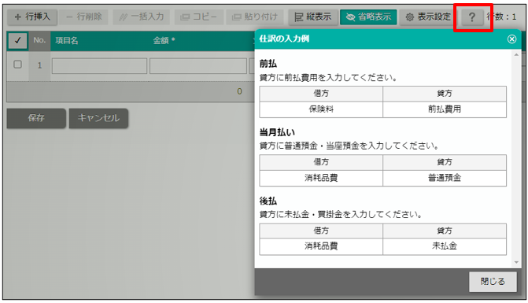
Task: Click the 貼り付け (paste) toolbar button
Action: (255, 17)
